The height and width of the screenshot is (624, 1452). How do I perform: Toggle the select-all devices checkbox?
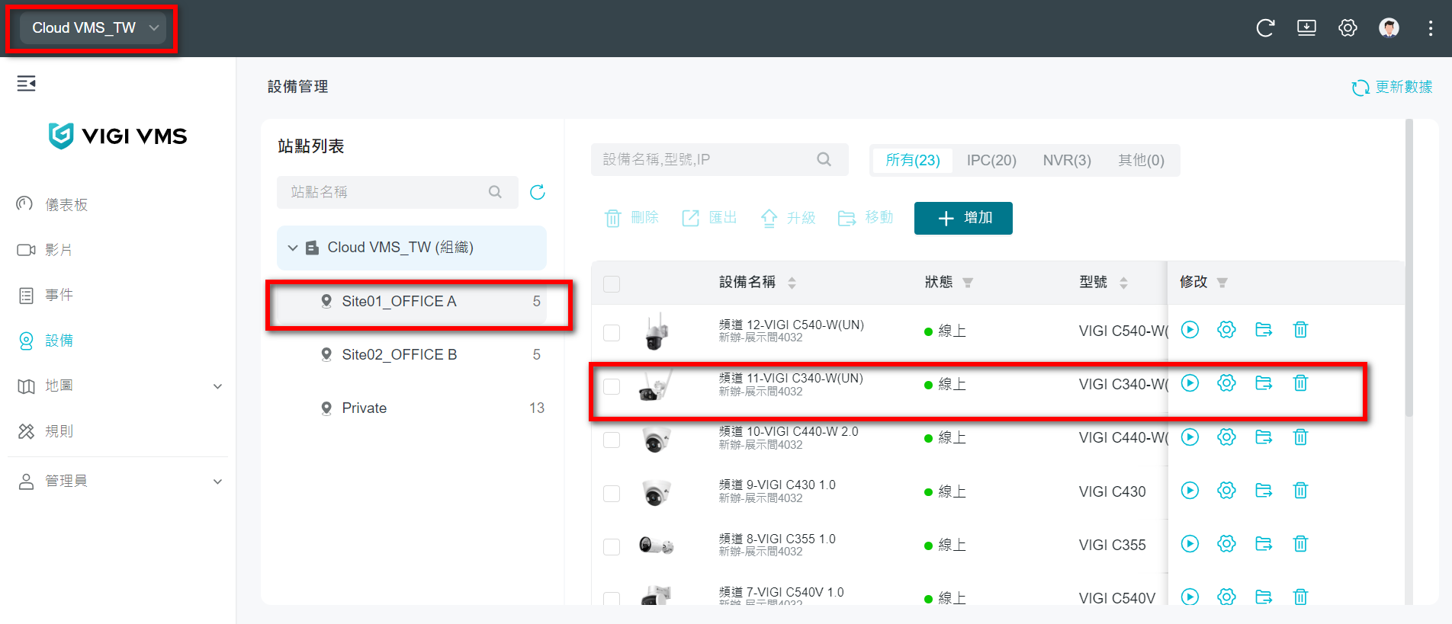612,284
